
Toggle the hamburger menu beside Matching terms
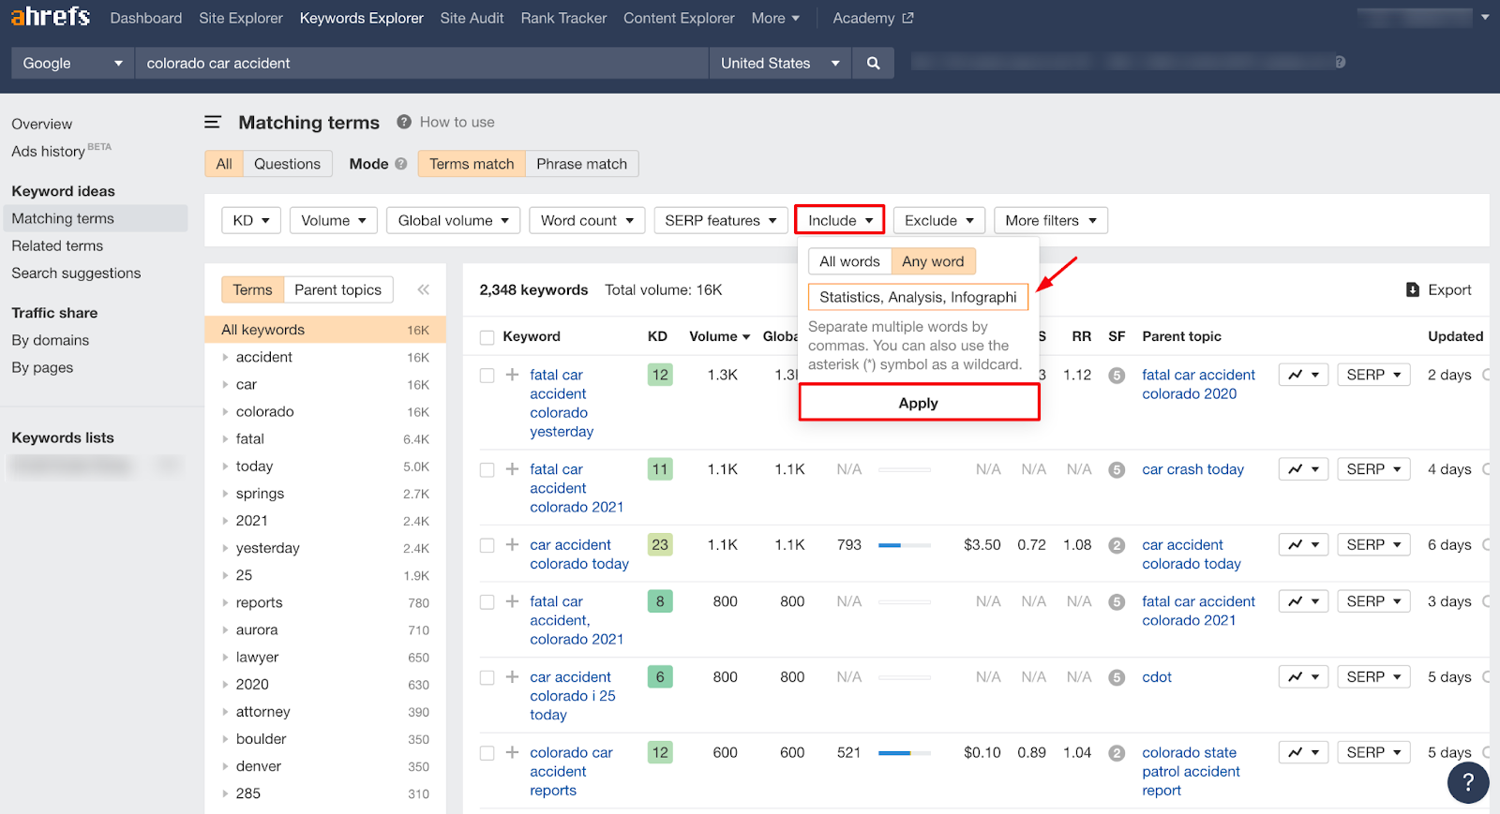click(x=213, y=123)
